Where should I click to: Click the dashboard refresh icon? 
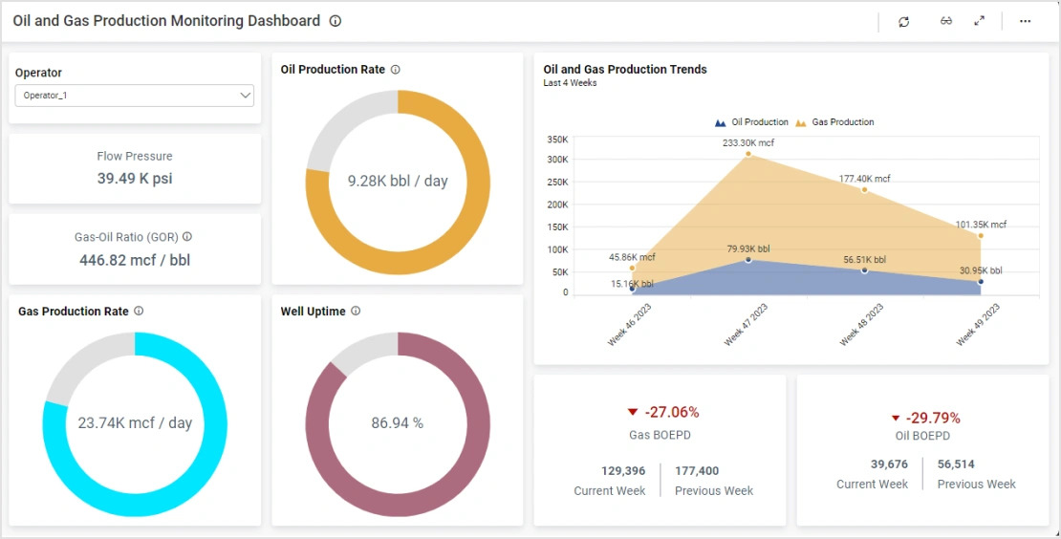903,22
